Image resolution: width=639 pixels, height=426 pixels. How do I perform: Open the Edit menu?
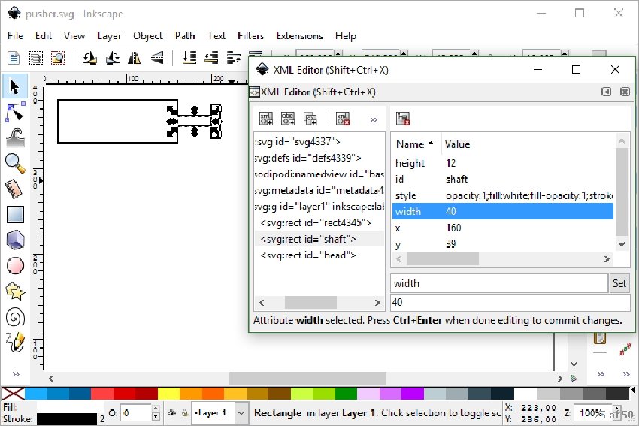tap(43, 36)
